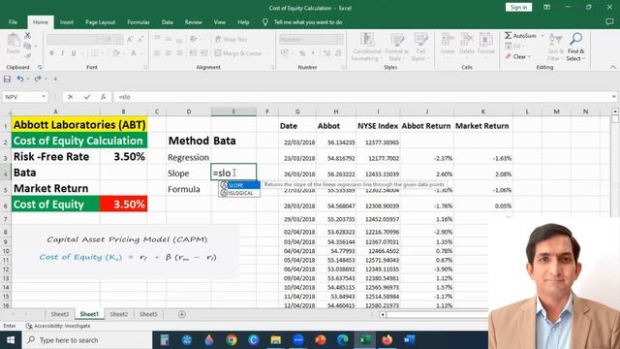Click the Sign in button
The image size is (620, 349).
pyautogui.click(x=518, y=7)
